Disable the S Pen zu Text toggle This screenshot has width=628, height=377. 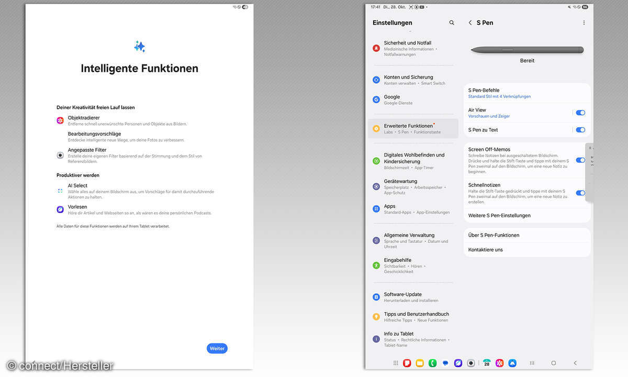click(580, 129)
